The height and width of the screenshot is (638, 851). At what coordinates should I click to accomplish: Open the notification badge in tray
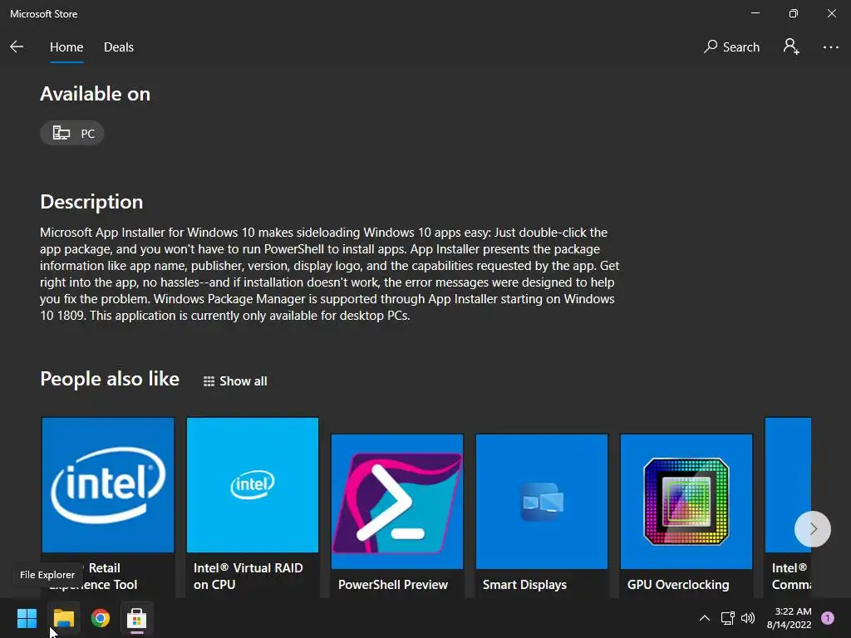click(828, 618)
